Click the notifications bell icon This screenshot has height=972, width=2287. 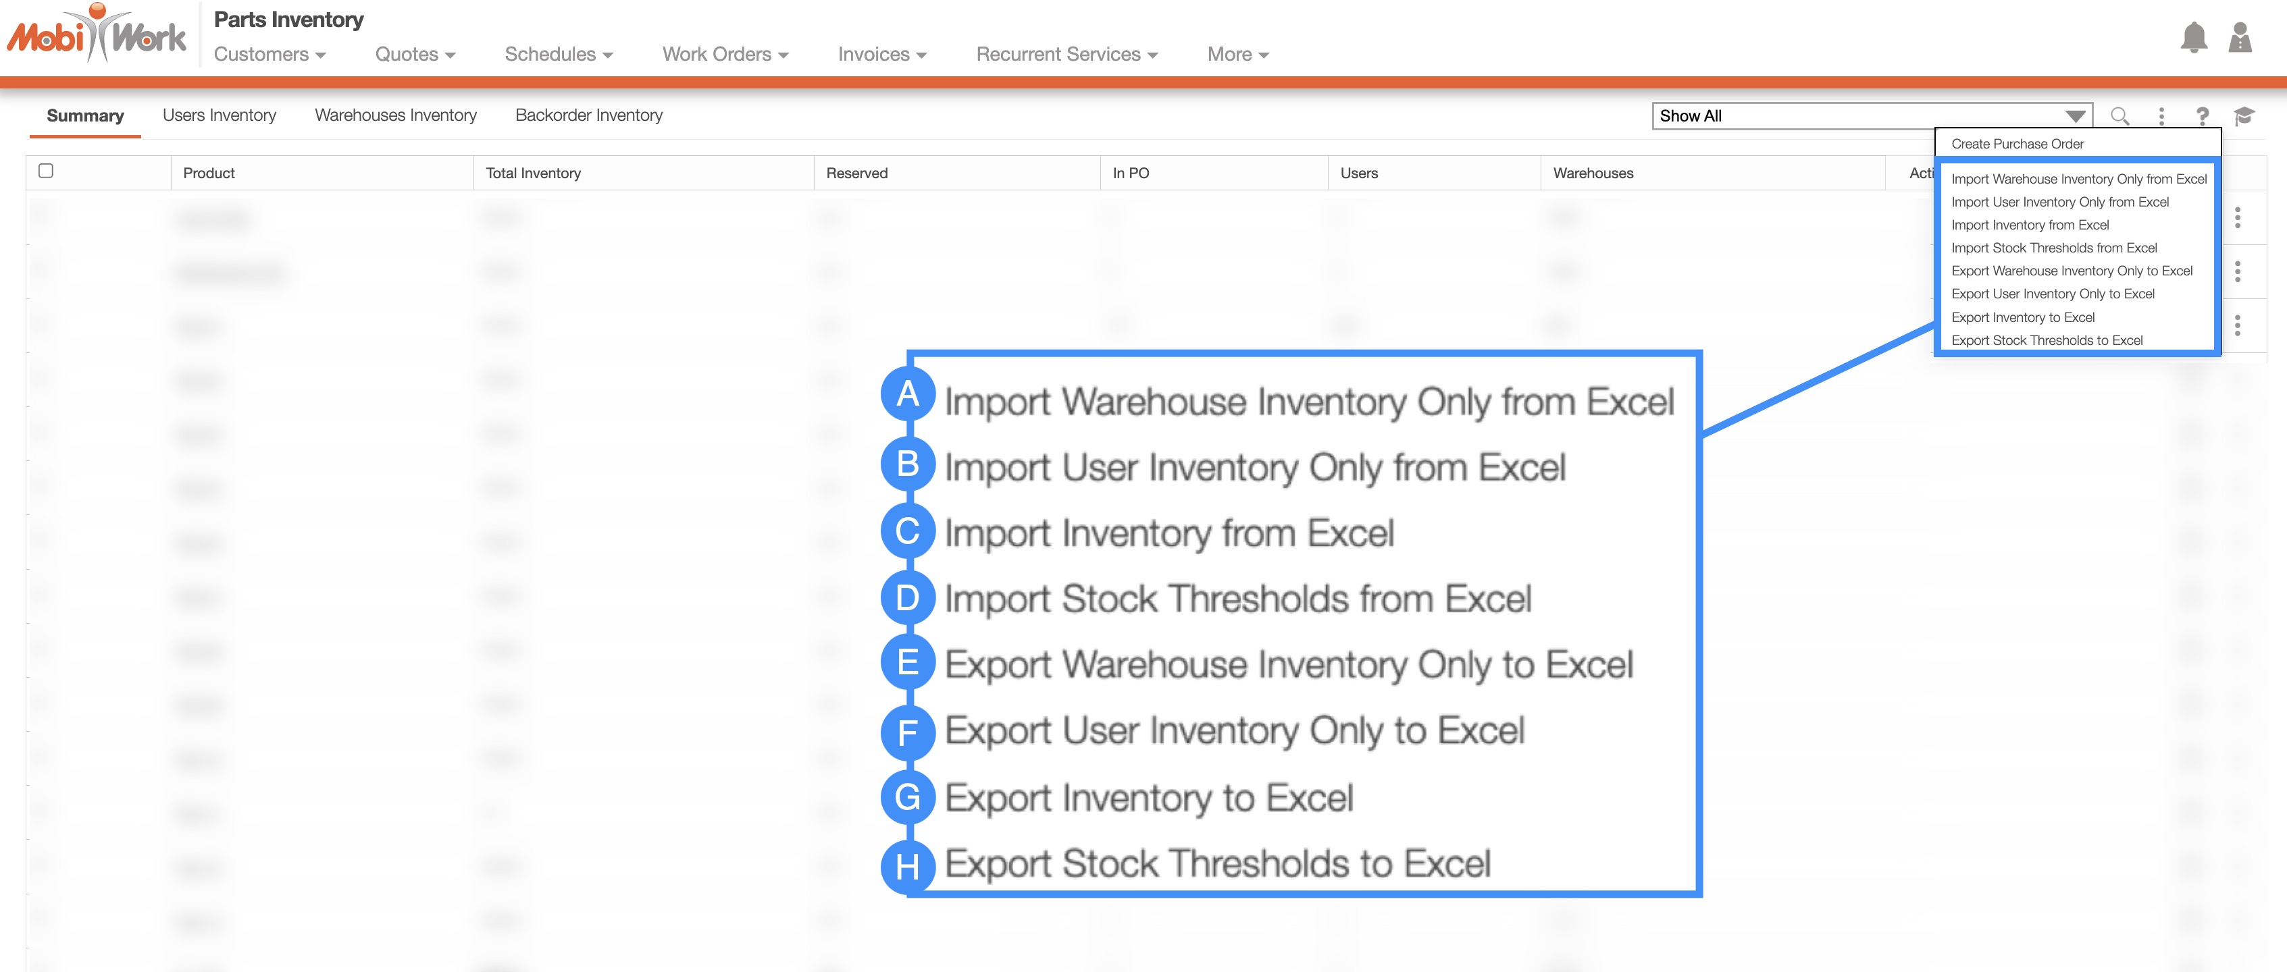(x=2193, y=37)
